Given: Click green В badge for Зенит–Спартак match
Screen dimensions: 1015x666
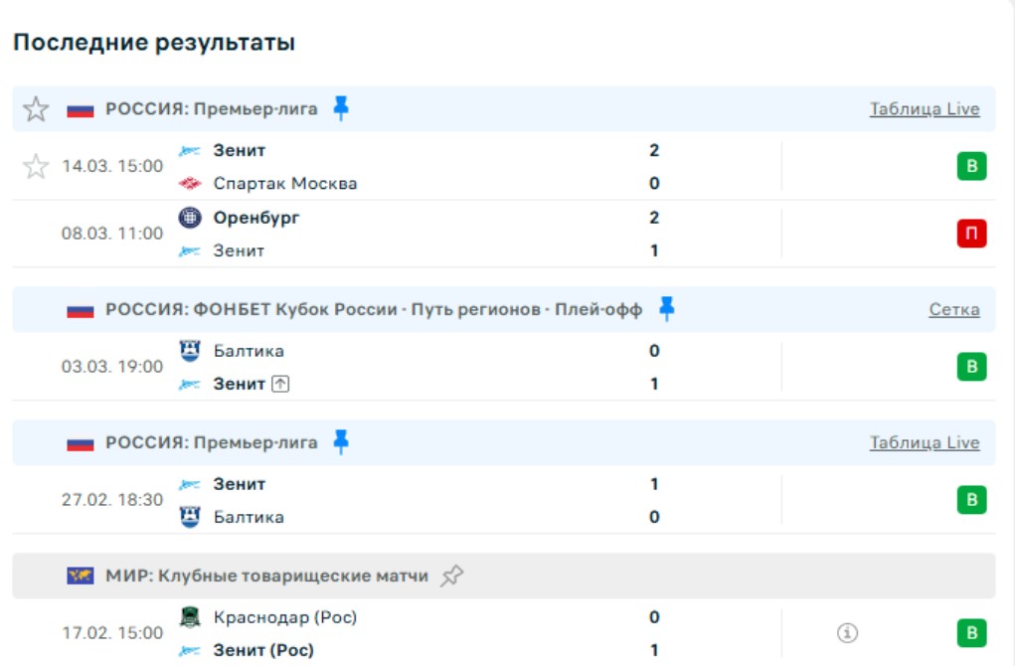Looking at the screenshot, I should [971, 166].
